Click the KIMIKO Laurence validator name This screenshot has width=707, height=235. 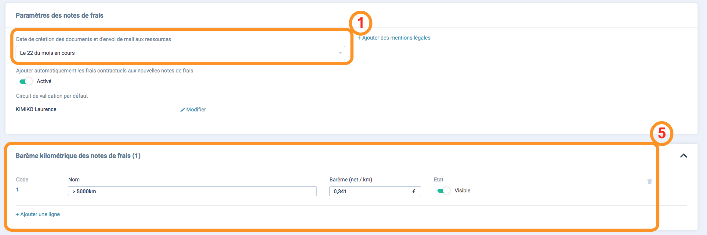point(36,109)
